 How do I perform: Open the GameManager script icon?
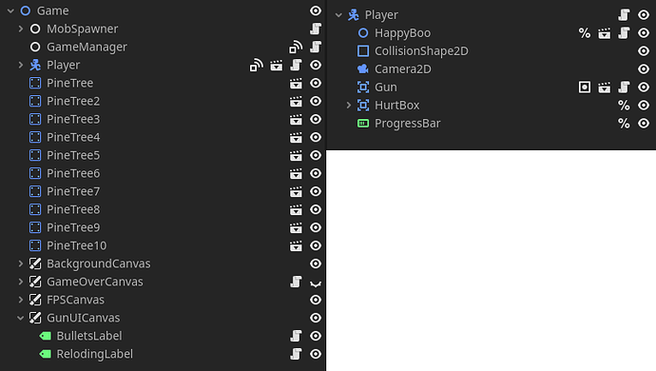pos(316,47)
